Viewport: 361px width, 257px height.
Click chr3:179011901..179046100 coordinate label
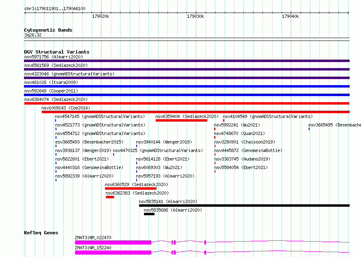[x=55, y=9]
